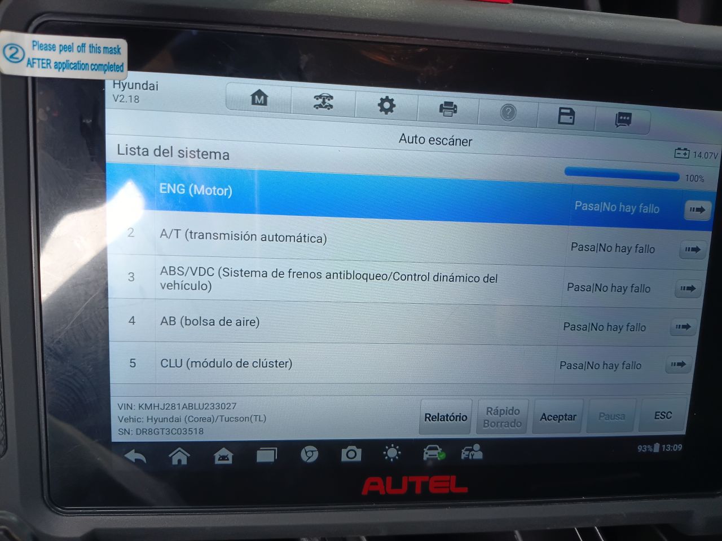Click the Rápido Borrado button

pyautogui.click(x=502, y=418)
